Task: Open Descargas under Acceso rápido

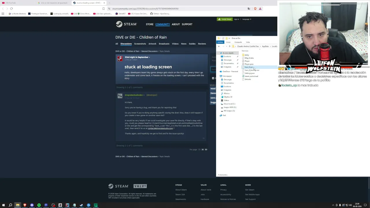Action: click(227, 60)
